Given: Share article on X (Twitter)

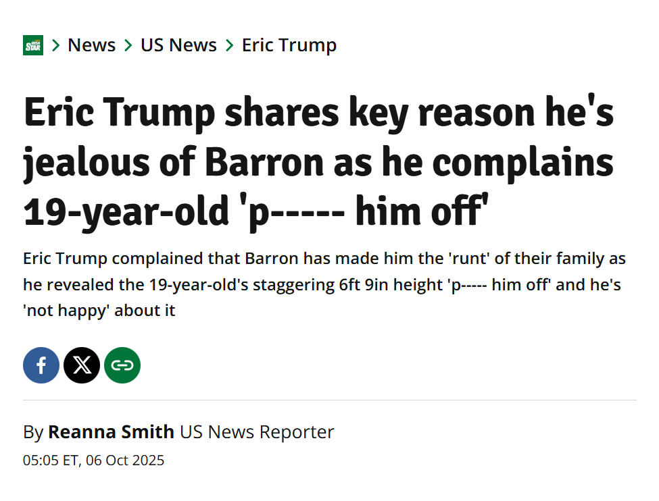Looking at the screenshot, I should (82, 365).
